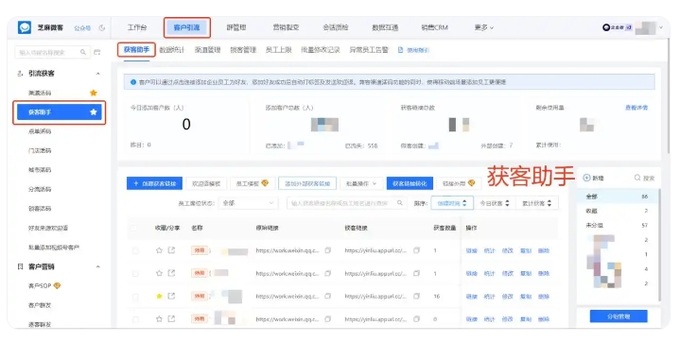Image resolution: width=680 pixels, height=342 pixels.
Task: Click the group panel vertical scrollbar
Action: (659, 245)
